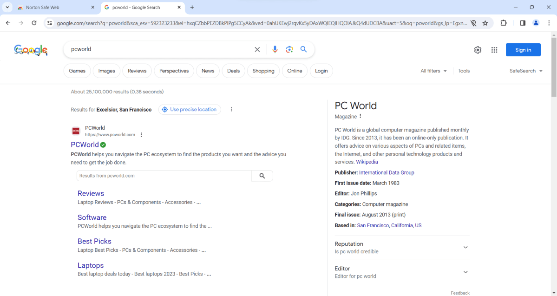
Task: Open the Wikipedia link
Action: click(x=367, y=162)
